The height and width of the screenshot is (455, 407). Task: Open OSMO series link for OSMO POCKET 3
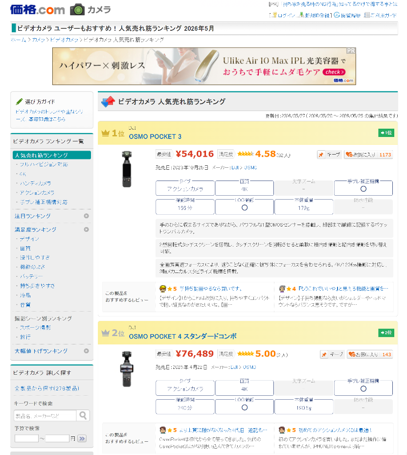[x=250, y=168]
